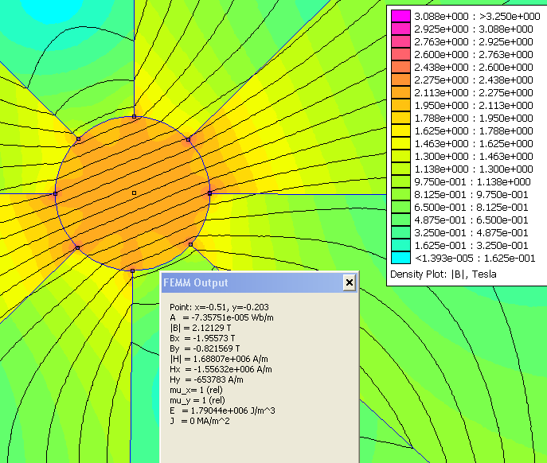Click legend text '6.500e-001 : 8.125e-001'
The height and width of the screenshot is (463, 547).
[471, 208]
